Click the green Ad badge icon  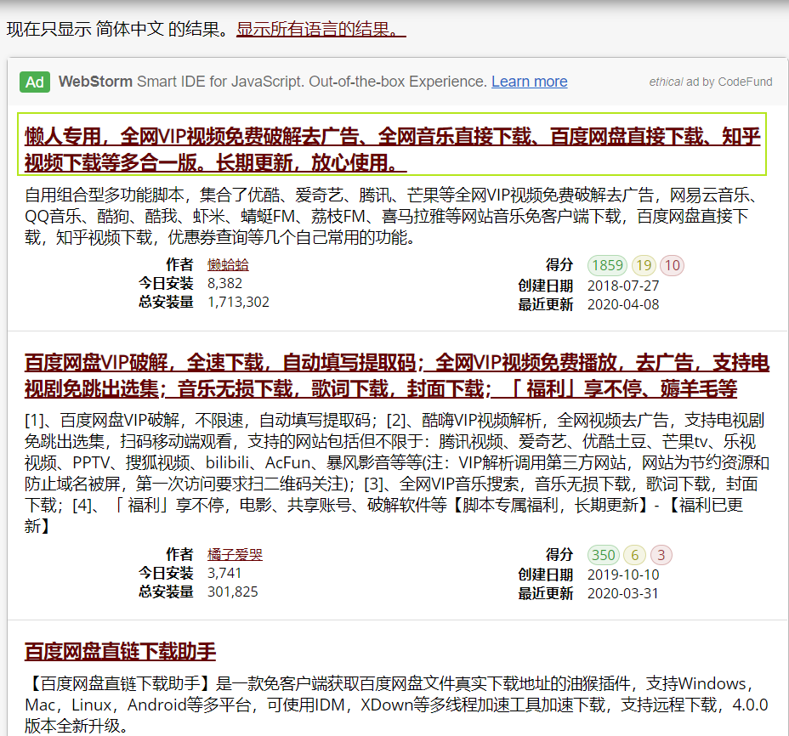tap(35, 82)
